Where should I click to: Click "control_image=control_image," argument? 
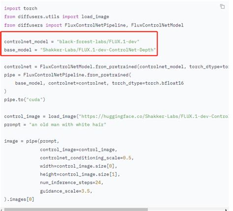click(x=79, y=150)
